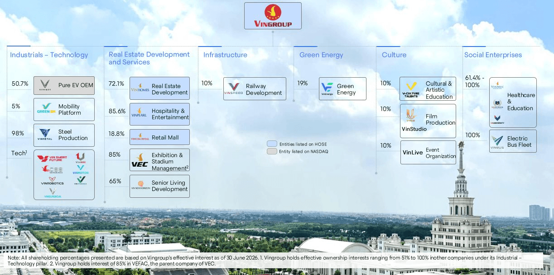
Task: Select the VinMetal logo
Action: (x=45, y=135)
